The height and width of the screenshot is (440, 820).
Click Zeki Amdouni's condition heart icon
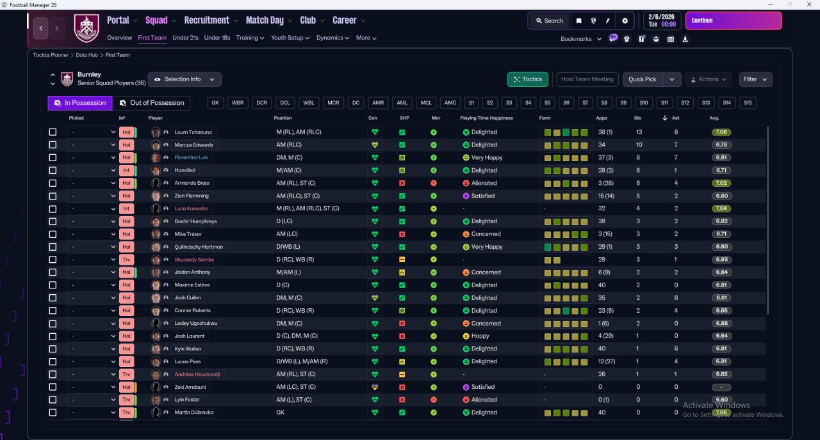375,387
